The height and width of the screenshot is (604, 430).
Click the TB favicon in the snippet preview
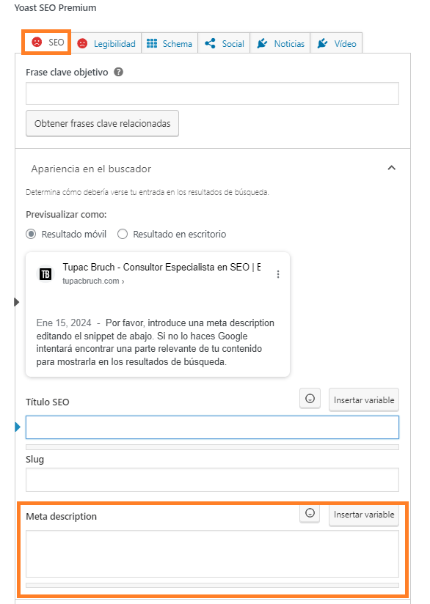click(44, 274)
